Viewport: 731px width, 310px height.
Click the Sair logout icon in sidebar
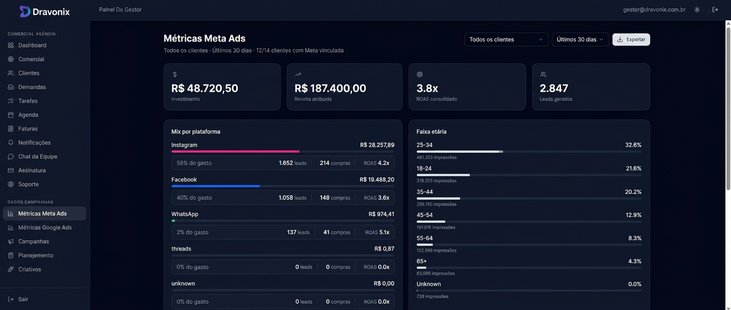11,299
